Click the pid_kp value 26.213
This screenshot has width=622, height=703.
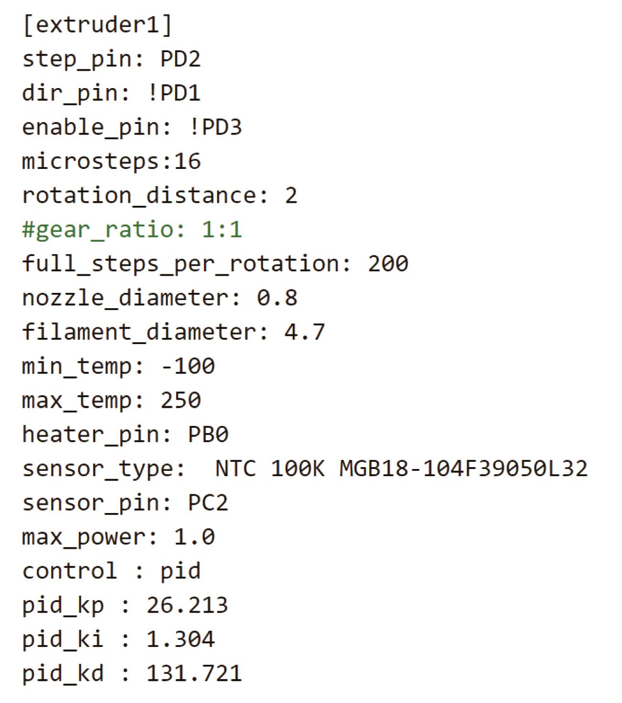pos(187,605)
